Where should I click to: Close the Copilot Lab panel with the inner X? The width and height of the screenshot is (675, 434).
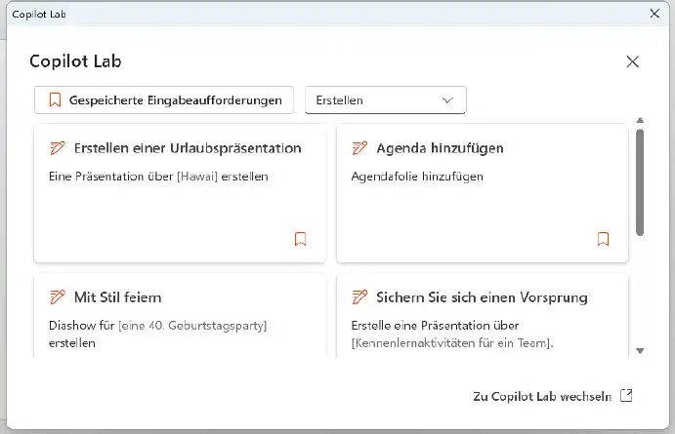click(632, 61)
